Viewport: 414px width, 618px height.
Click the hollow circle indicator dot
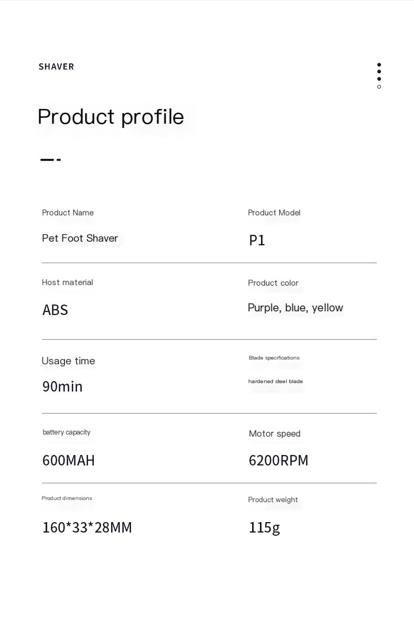pos(379,86)
